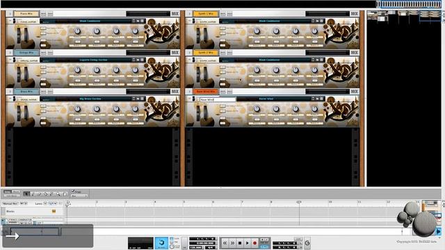Select the arrow Selection tool in sequencer toolbar
The width and height of the screenshot is (445, 250).
click(26, 194)
